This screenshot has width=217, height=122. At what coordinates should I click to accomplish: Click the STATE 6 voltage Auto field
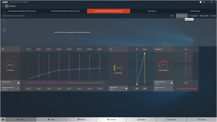tap(90, 88)
